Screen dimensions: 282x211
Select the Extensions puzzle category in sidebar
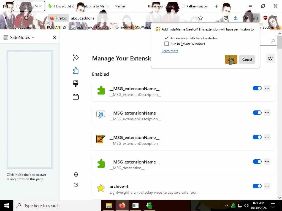tap(76, 71)
